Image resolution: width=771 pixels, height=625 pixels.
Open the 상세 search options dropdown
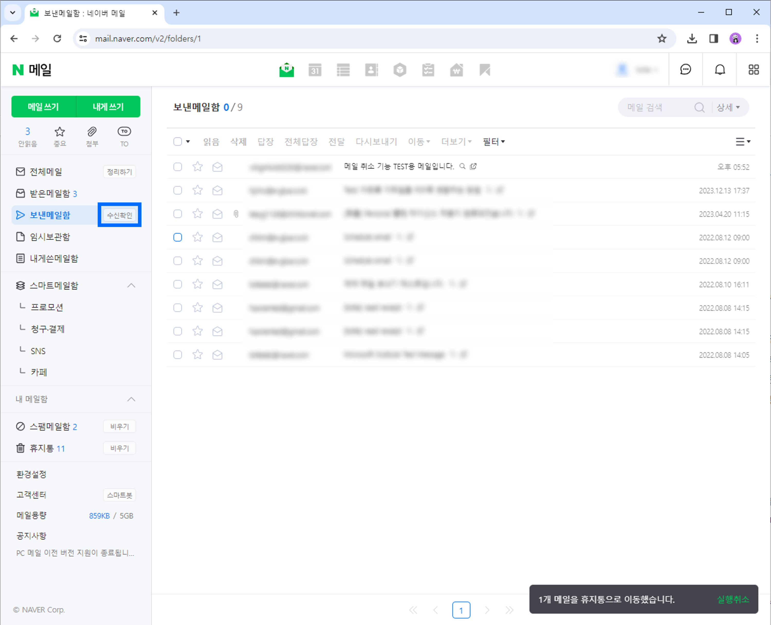[728, 108]
